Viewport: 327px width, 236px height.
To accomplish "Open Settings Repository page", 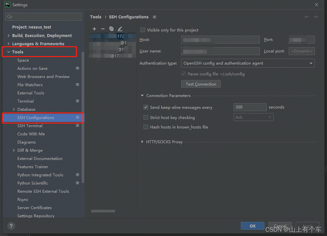I will point(36,216).
